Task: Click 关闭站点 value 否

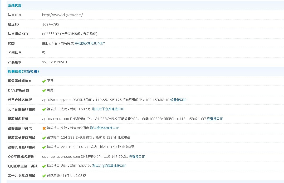Action: pyautogui.click(x=44, y=53)
